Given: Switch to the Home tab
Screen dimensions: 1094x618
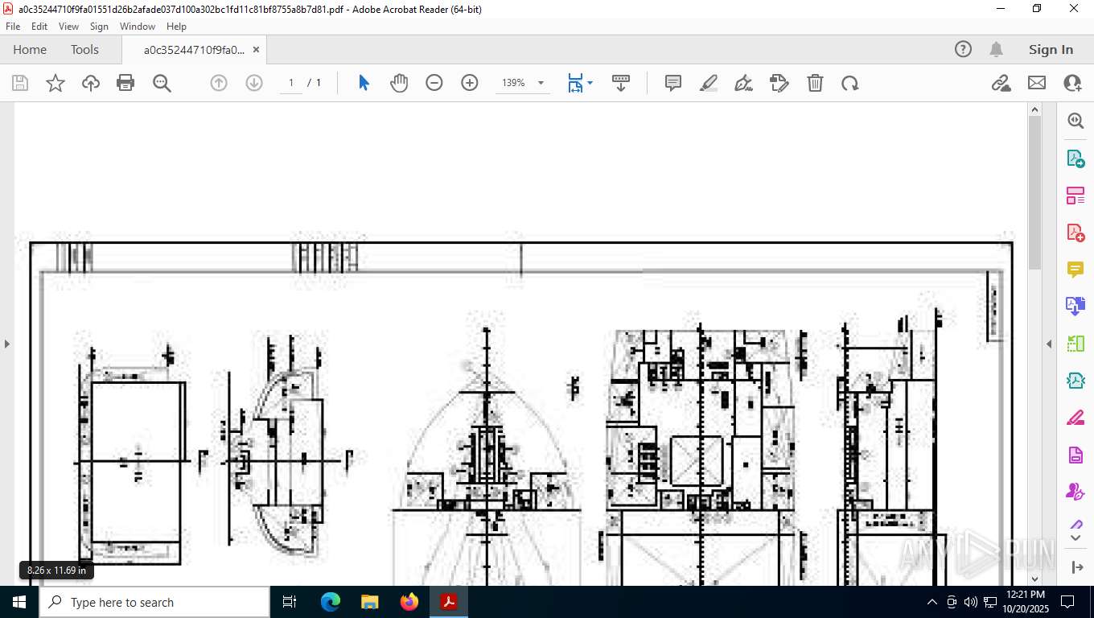Looking at the screenshot, I should point(30,49).
